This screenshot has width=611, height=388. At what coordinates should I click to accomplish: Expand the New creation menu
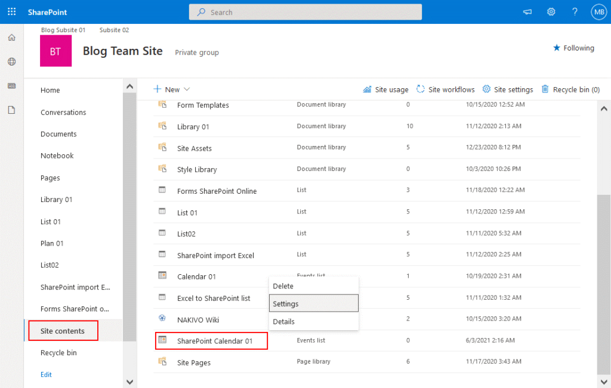click(x=172, y=89)
